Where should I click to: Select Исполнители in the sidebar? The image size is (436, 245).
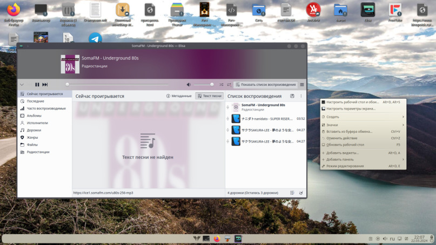click(x=37, y=123)
